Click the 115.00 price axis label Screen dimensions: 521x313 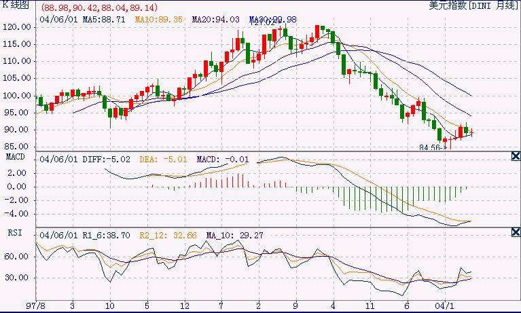pos(17,44)
